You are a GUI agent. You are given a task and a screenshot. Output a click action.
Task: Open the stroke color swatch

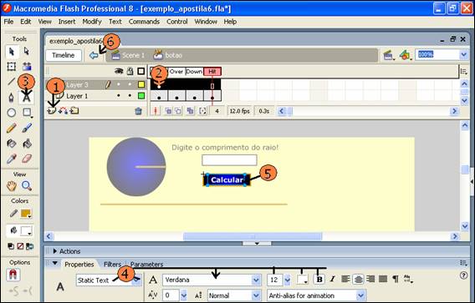pyautogui.click(x=26, y=214)
